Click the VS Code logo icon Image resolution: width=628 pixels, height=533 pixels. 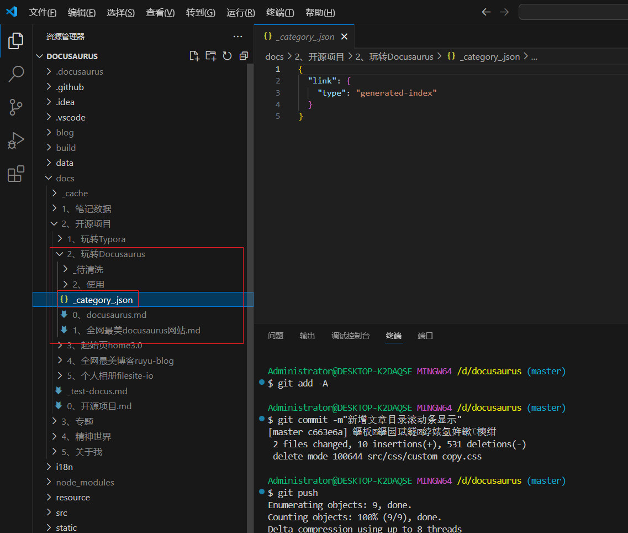12,12
